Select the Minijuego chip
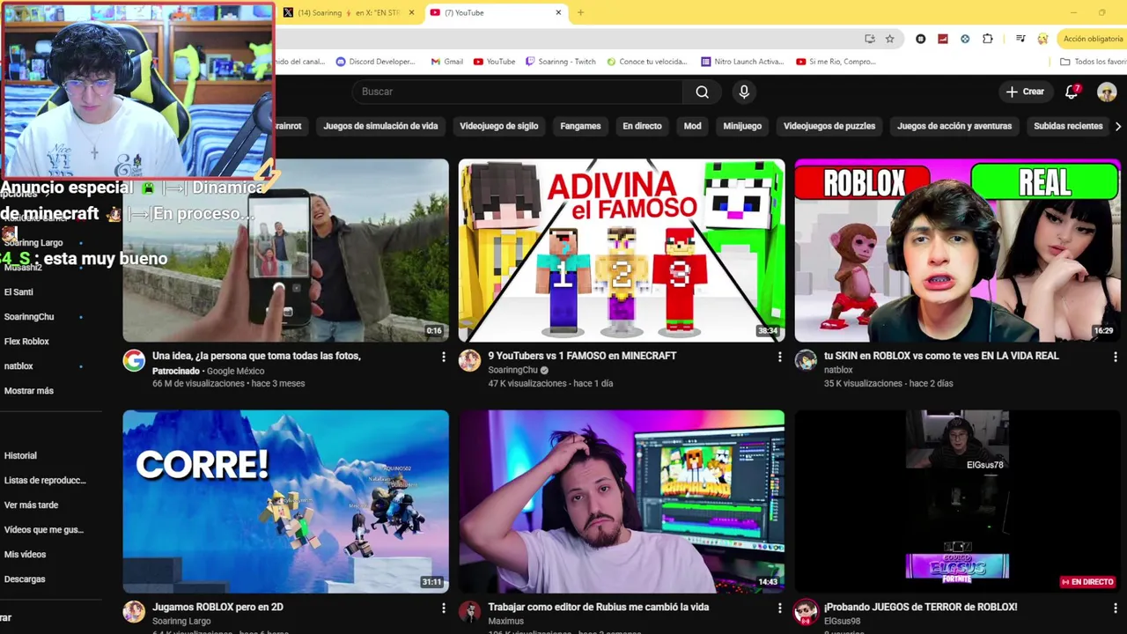 [x=742, y=126]
